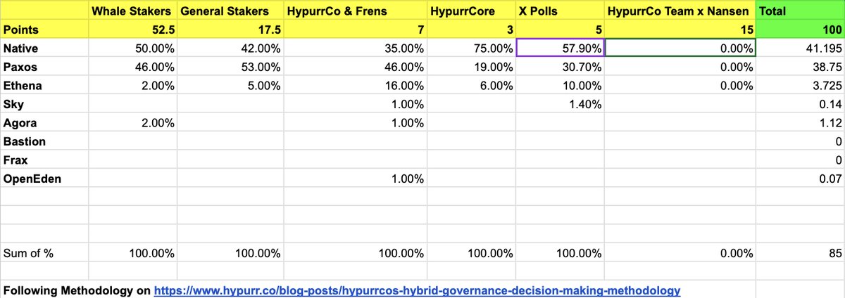Screen dimensions: 845x298
Task: Select the X Polls header cell
Action: tap(560, 11)
